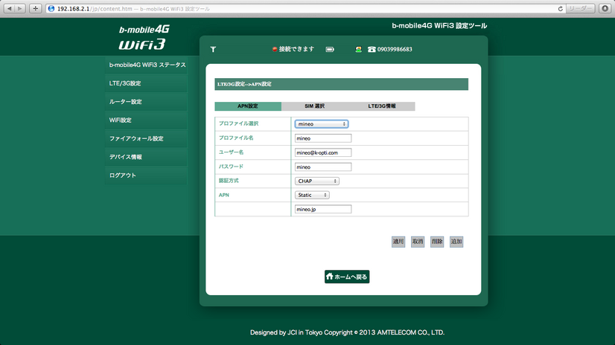Viewport: 615px width, 345px height.
Task: Click the LTE/3G設定-->APN設定 header
Action: 341,84
